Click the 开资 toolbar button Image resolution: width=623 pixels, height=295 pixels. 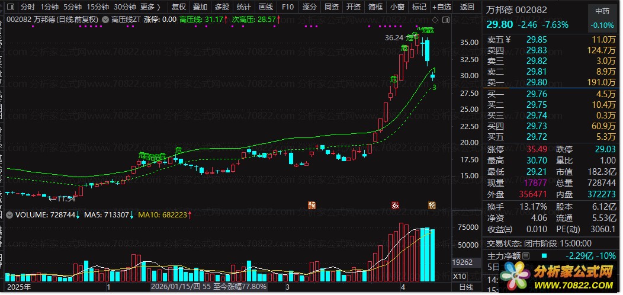(x=353, y=7)
